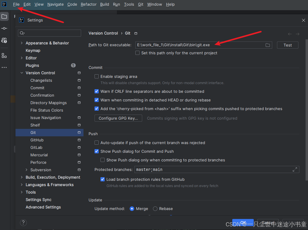Open the Project tool window folder icon
The image size is (308, 230).
4,16
